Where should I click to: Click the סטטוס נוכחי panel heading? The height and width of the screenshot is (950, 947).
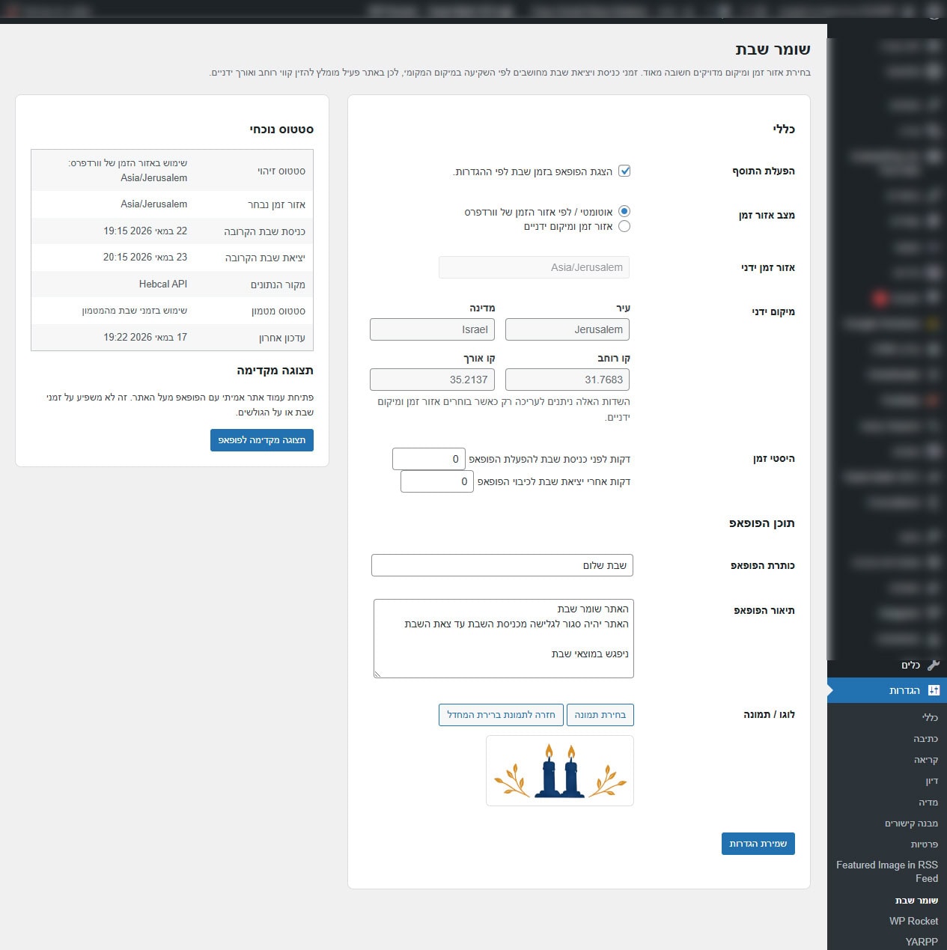point(281,130)
